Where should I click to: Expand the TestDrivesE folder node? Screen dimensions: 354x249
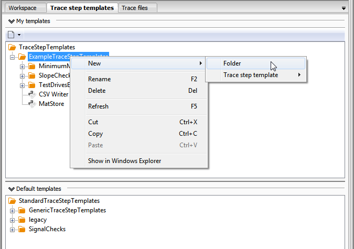click(22, 85)
